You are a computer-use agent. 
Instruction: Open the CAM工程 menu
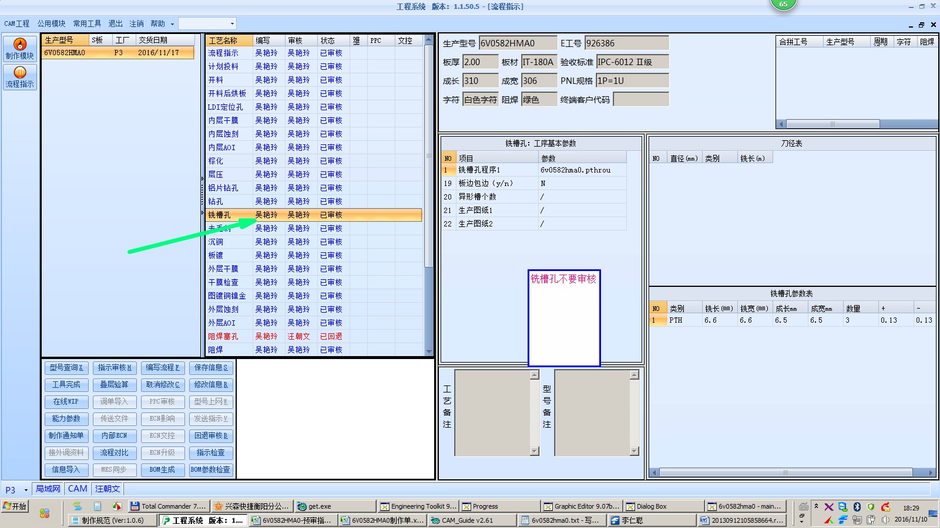click(16, 23)
